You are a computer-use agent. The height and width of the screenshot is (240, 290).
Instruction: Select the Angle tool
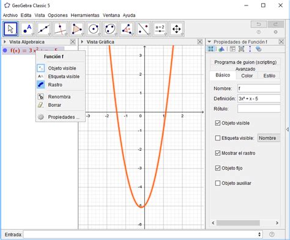pyautogui.click(x=127, y=29)
